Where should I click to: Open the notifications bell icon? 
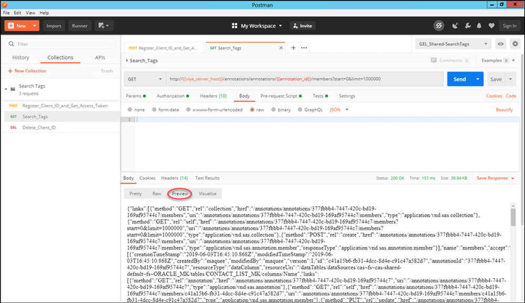(x=479, y=26)
